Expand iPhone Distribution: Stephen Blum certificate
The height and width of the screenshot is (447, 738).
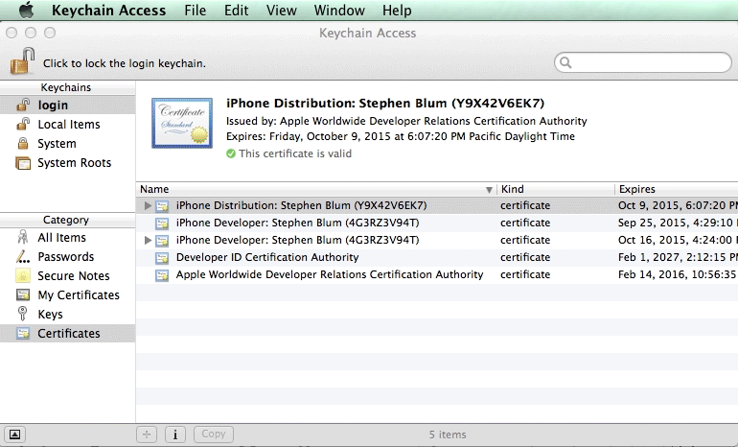pos(148,205)
